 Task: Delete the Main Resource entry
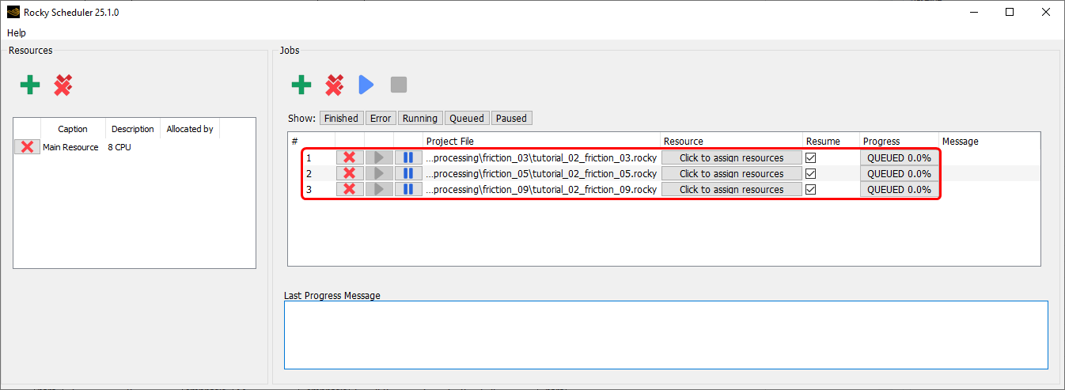click(27, 147)
